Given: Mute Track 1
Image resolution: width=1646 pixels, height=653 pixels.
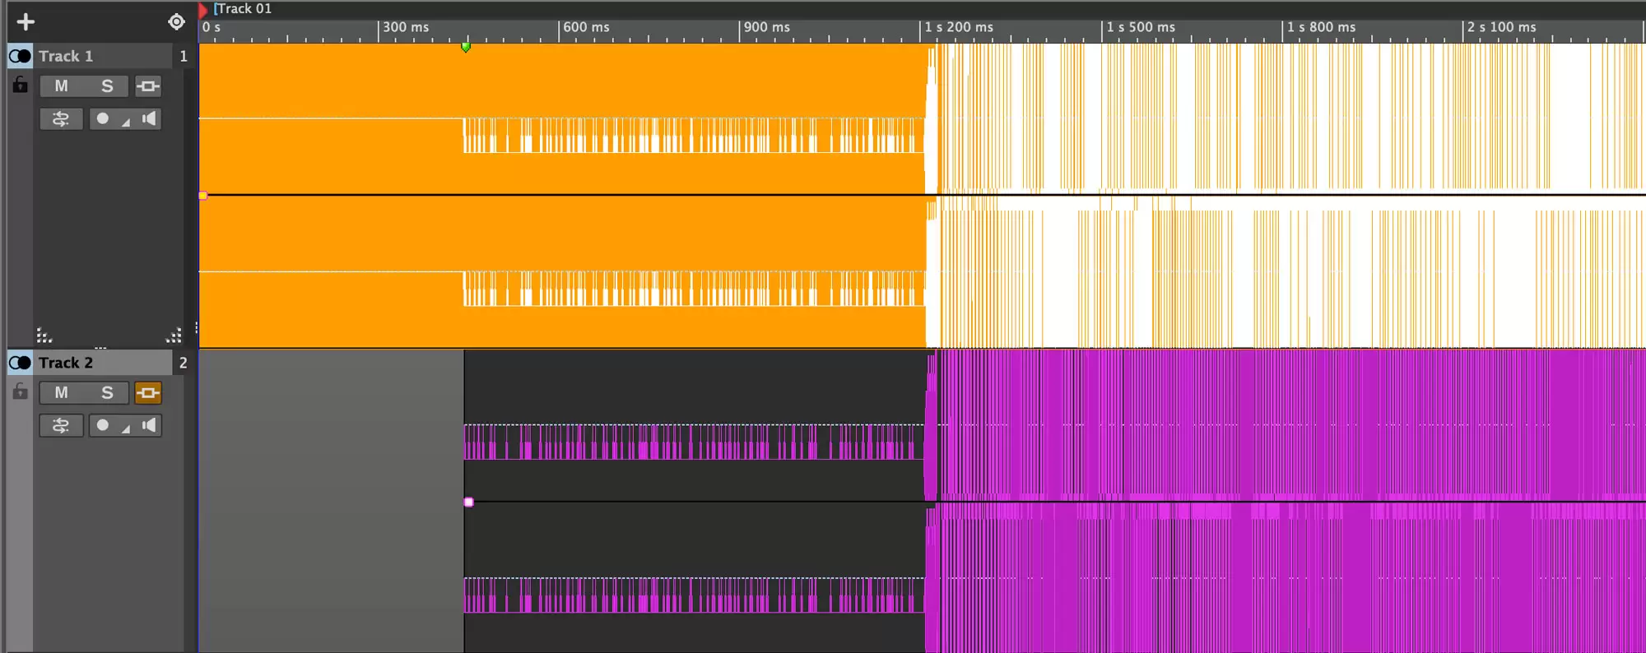Looking at the screenshot, I should [62, 86].
